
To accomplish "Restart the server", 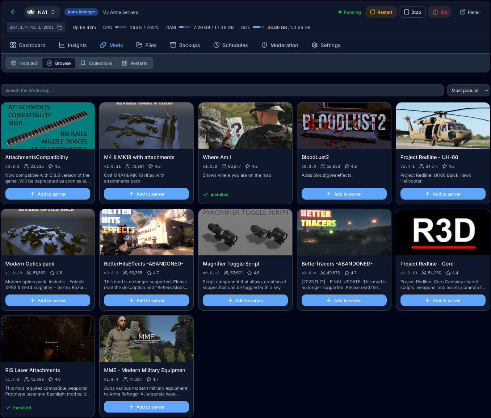I will point(381,12).
